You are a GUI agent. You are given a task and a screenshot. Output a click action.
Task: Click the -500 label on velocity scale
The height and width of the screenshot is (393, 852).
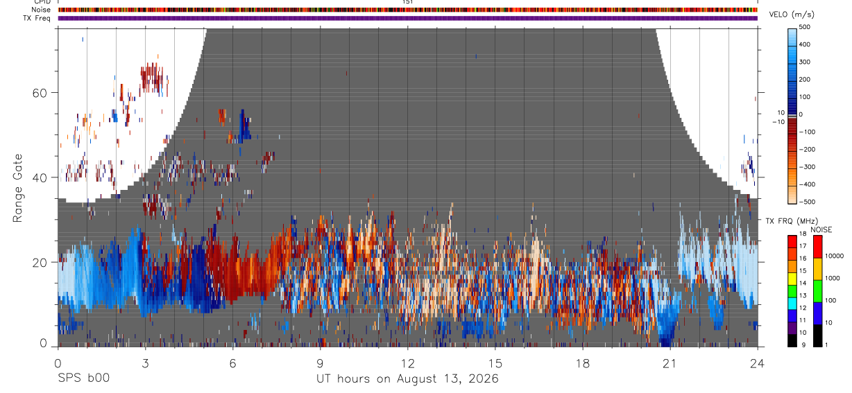804,202
